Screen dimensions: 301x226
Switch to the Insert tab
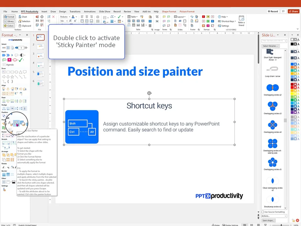(44, 12)
